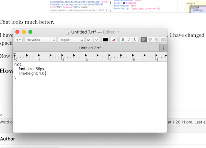The height and width of the screenshot is (148, 206).
Task: Open the Helvetica font family dropdown
Action: (x=41, y=40)
